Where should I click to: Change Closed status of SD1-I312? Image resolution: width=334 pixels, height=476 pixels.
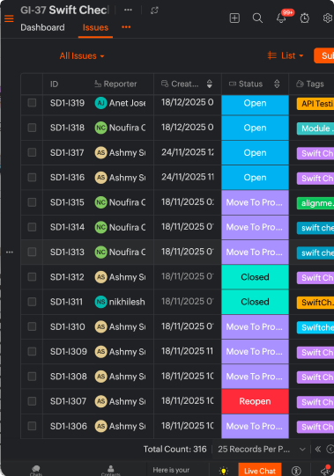pyautogui.click(x=255, y=277)
